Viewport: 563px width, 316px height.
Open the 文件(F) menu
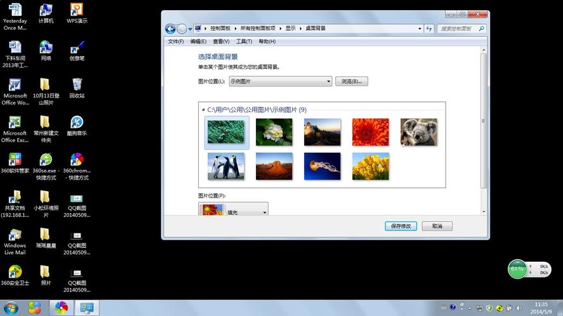(x=175, y=42)
